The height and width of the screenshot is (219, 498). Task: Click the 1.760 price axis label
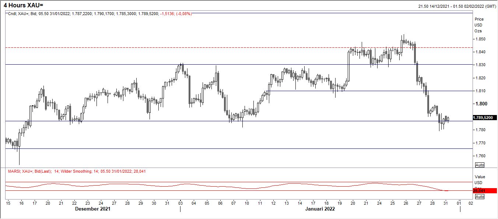[480, 155]
